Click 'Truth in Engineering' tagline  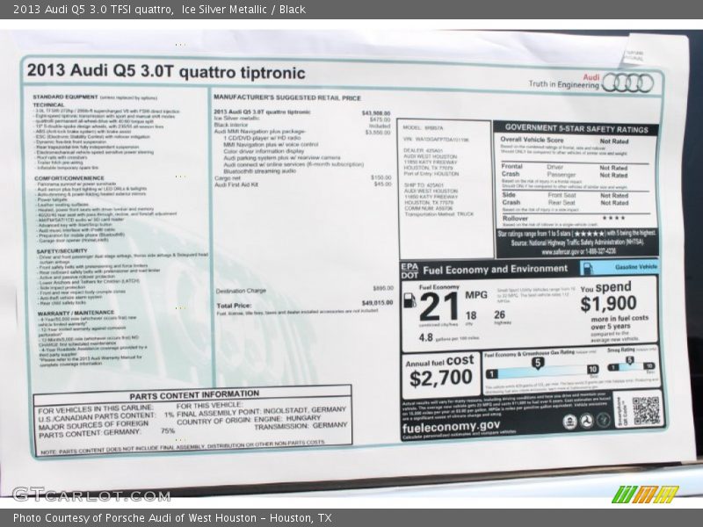(x=563, y=84)
